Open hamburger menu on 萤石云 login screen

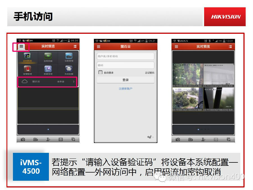(x=98, y=46)
